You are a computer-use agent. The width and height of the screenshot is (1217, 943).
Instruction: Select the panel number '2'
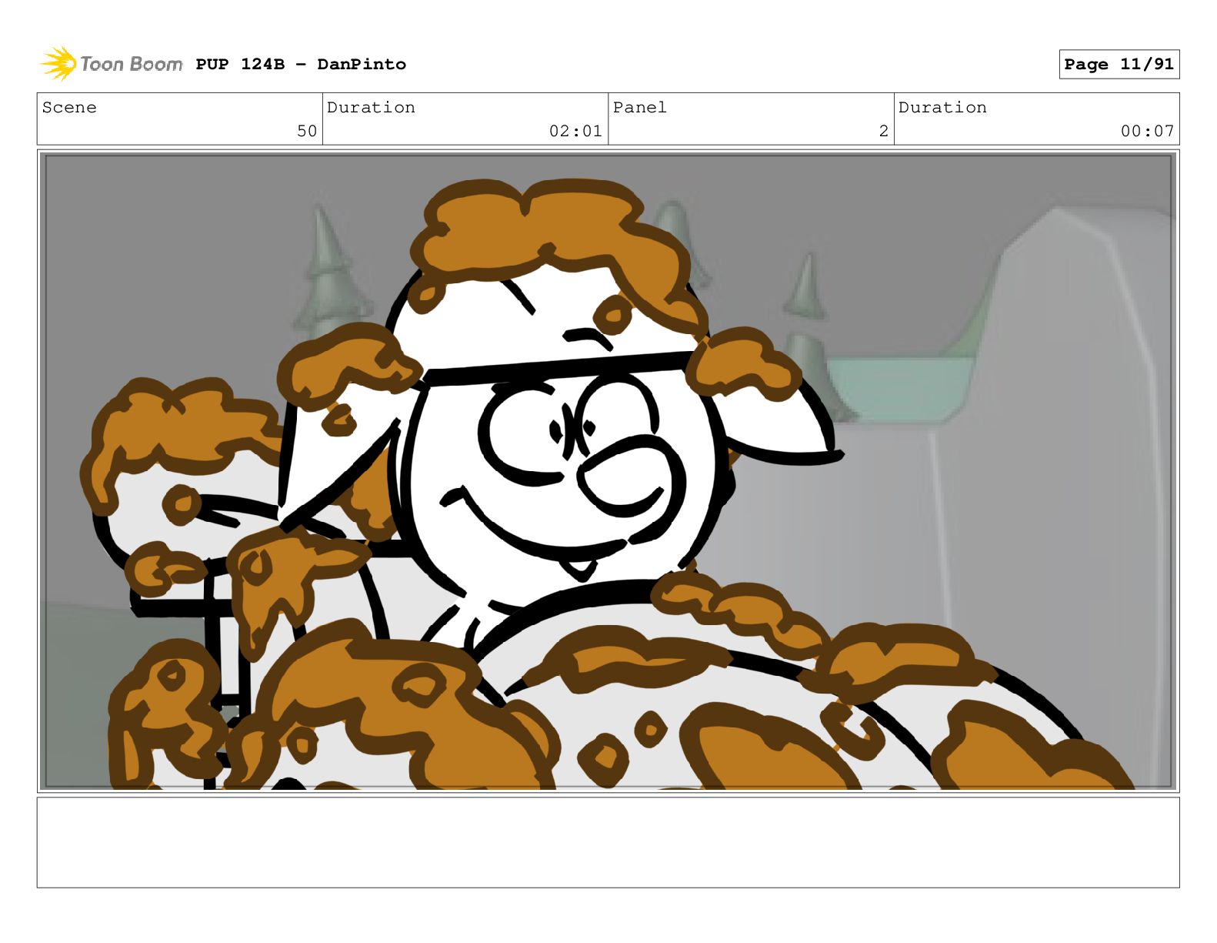pos(884,131)
